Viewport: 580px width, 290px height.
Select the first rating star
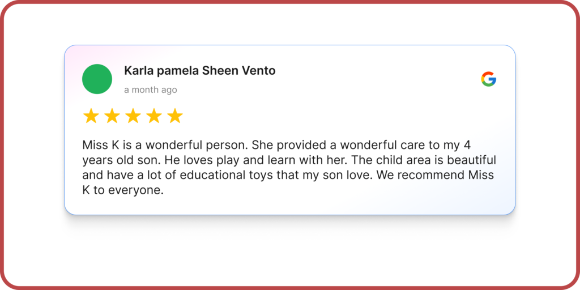pos(91,116)
